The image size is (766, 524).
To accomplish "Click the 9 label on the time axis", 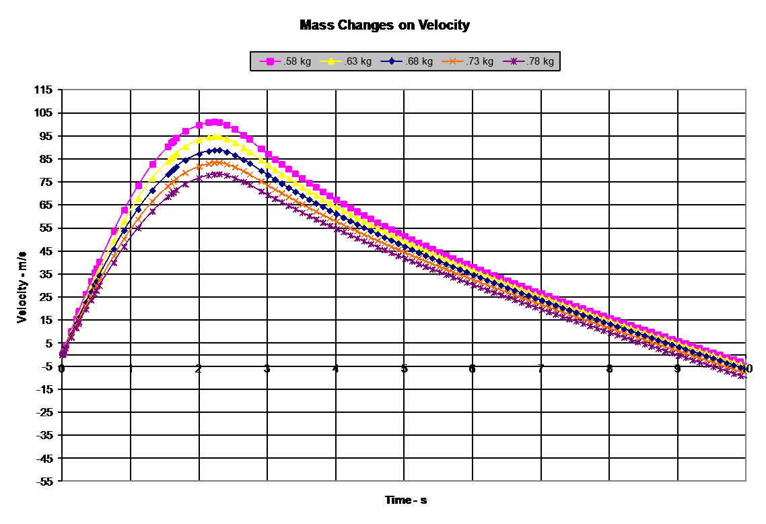I will 678,368.
